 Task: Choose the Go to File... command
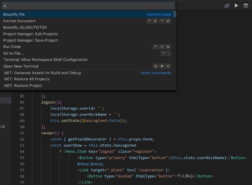[x=88, y=53]
